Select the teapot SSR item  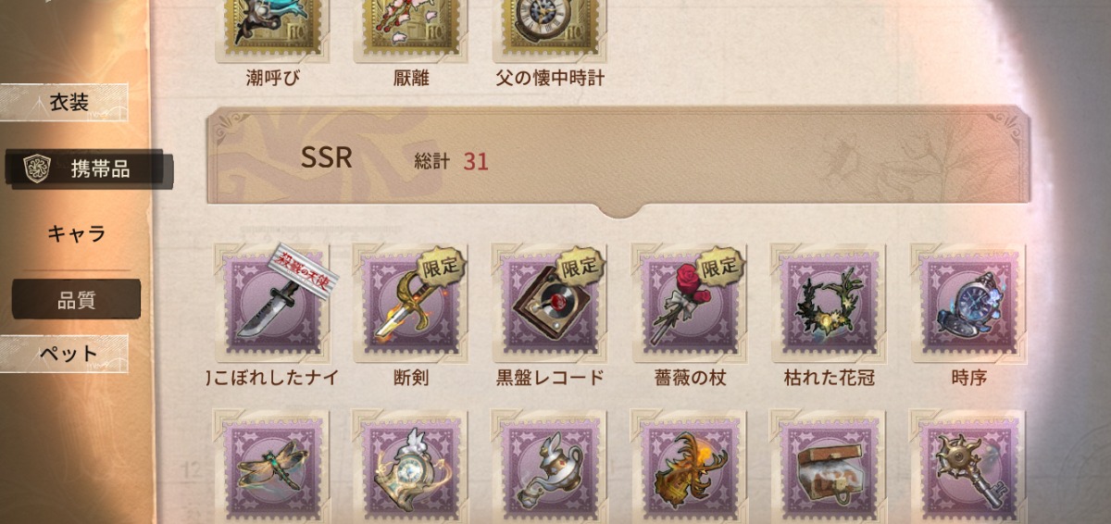coord(549,468)
